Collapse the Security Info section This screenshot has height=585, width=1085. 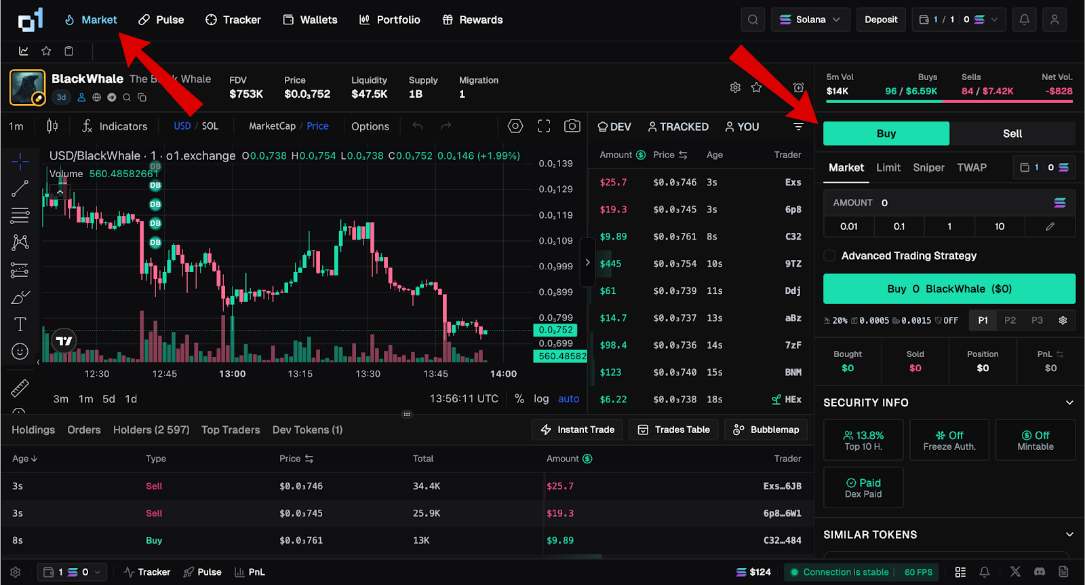tap(1069, 402)
